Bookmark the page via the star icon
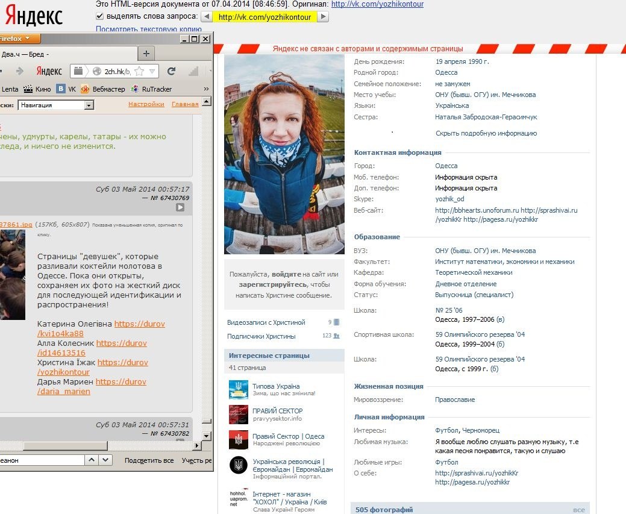 (x=139, y=71)
